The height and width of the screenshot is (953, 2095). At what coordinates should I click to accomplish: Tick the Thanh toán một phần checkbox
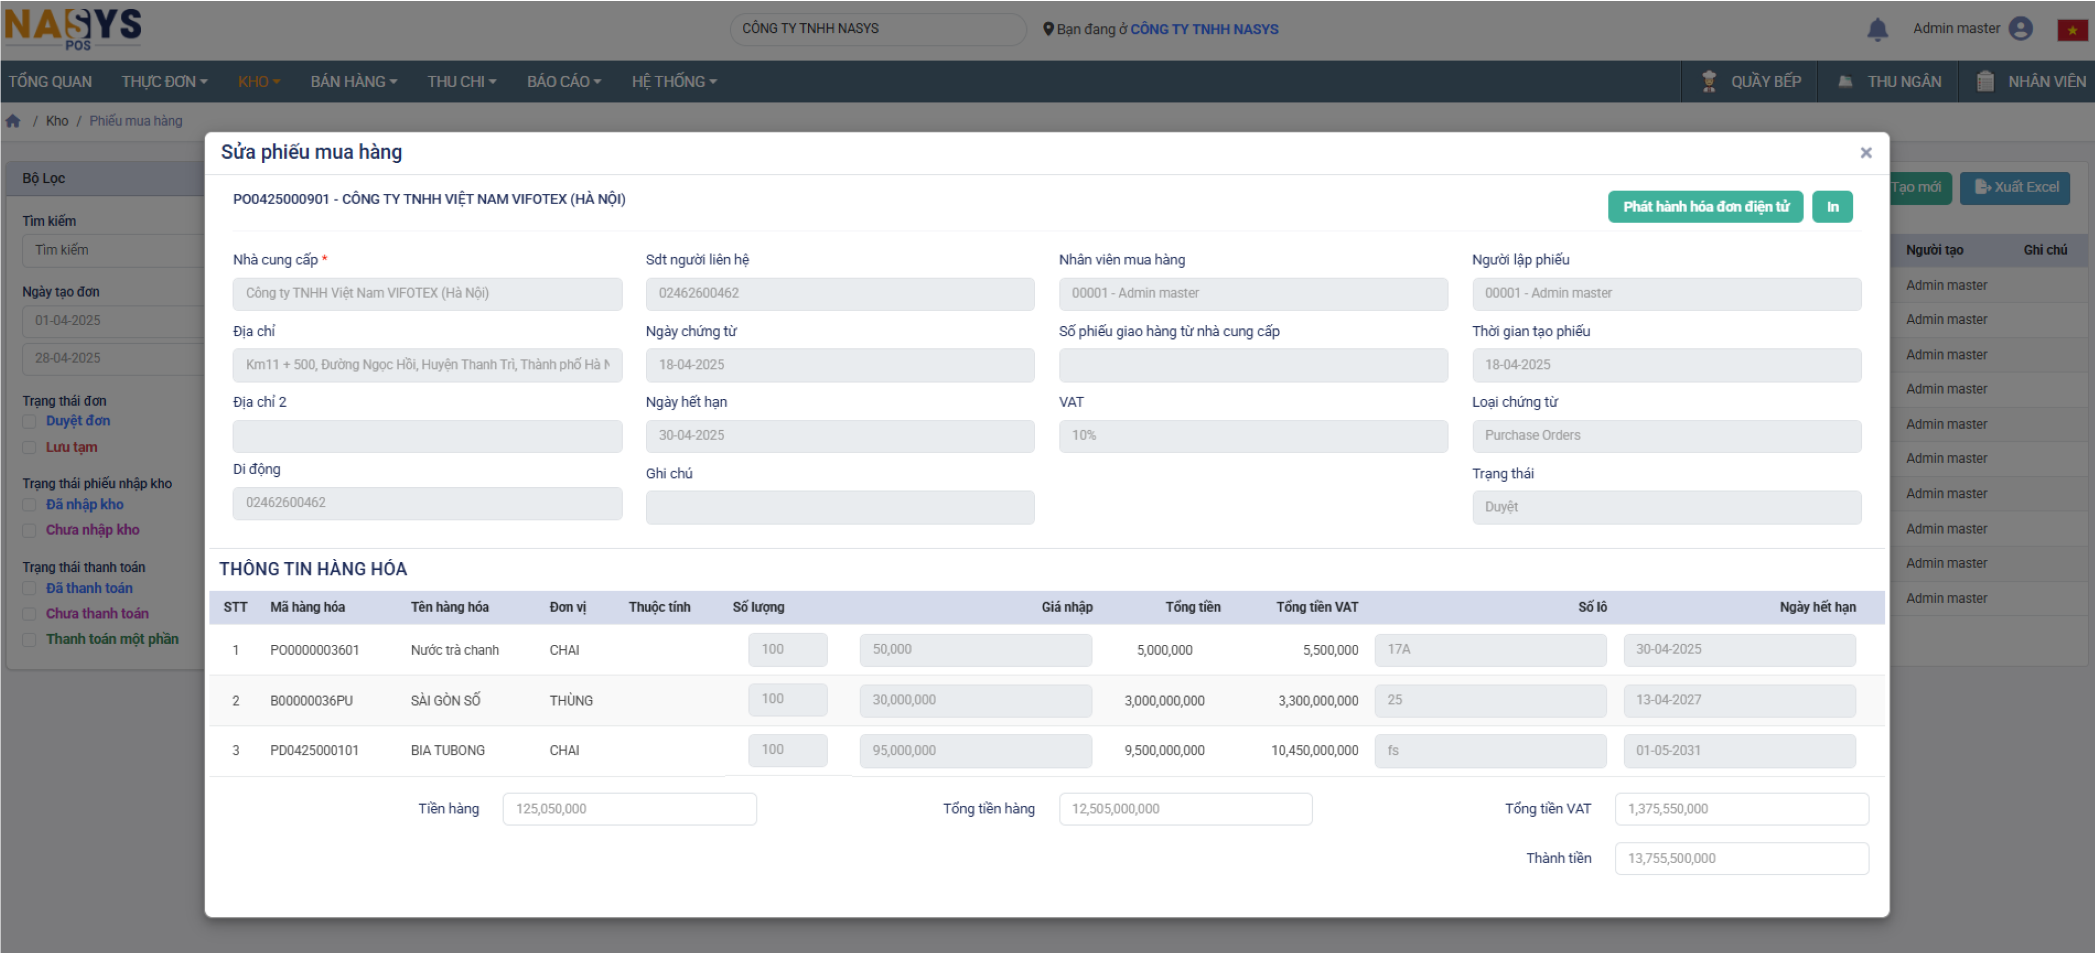pyautogui.click(x=29, y=639)
